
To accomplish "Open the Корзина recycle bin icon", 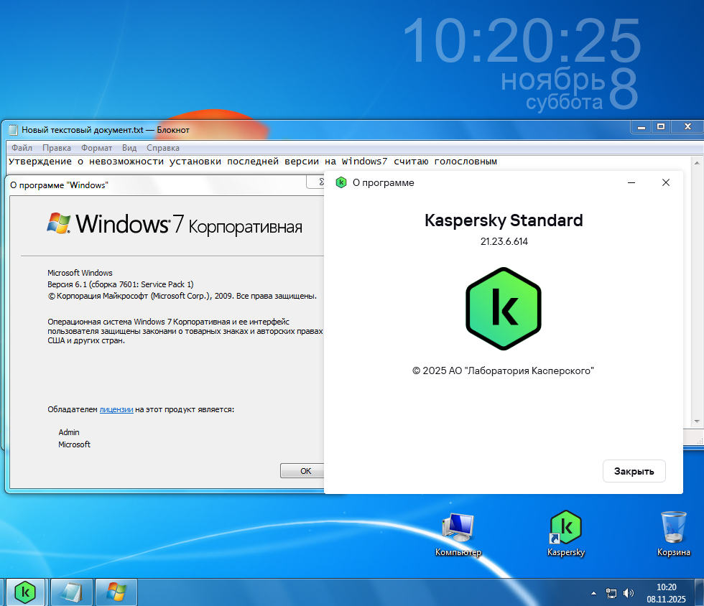I will click(674, 533).
